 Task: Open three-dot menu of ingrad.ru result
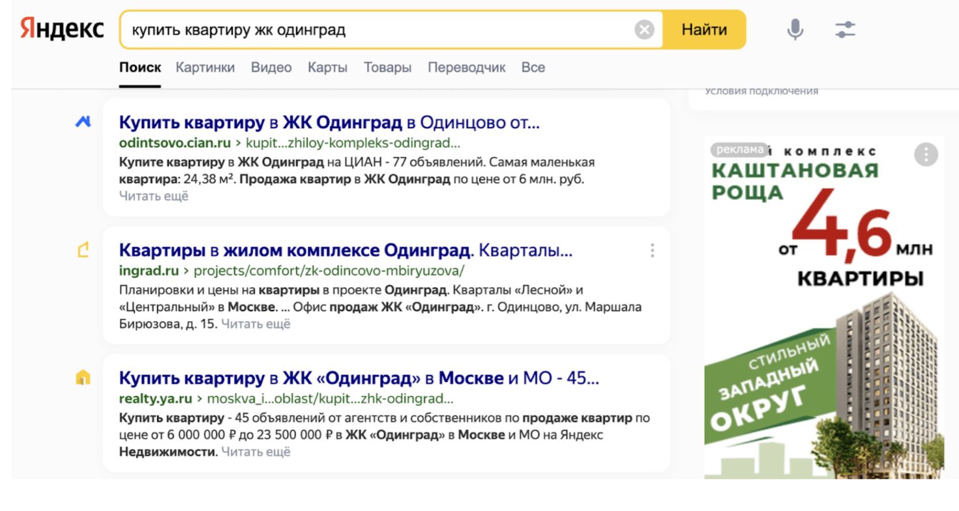pos(652,251)
